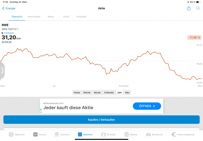Viewport: 203px width, 141px height.
Task: Open the Premium badge icon
Action: coord(57,134)
